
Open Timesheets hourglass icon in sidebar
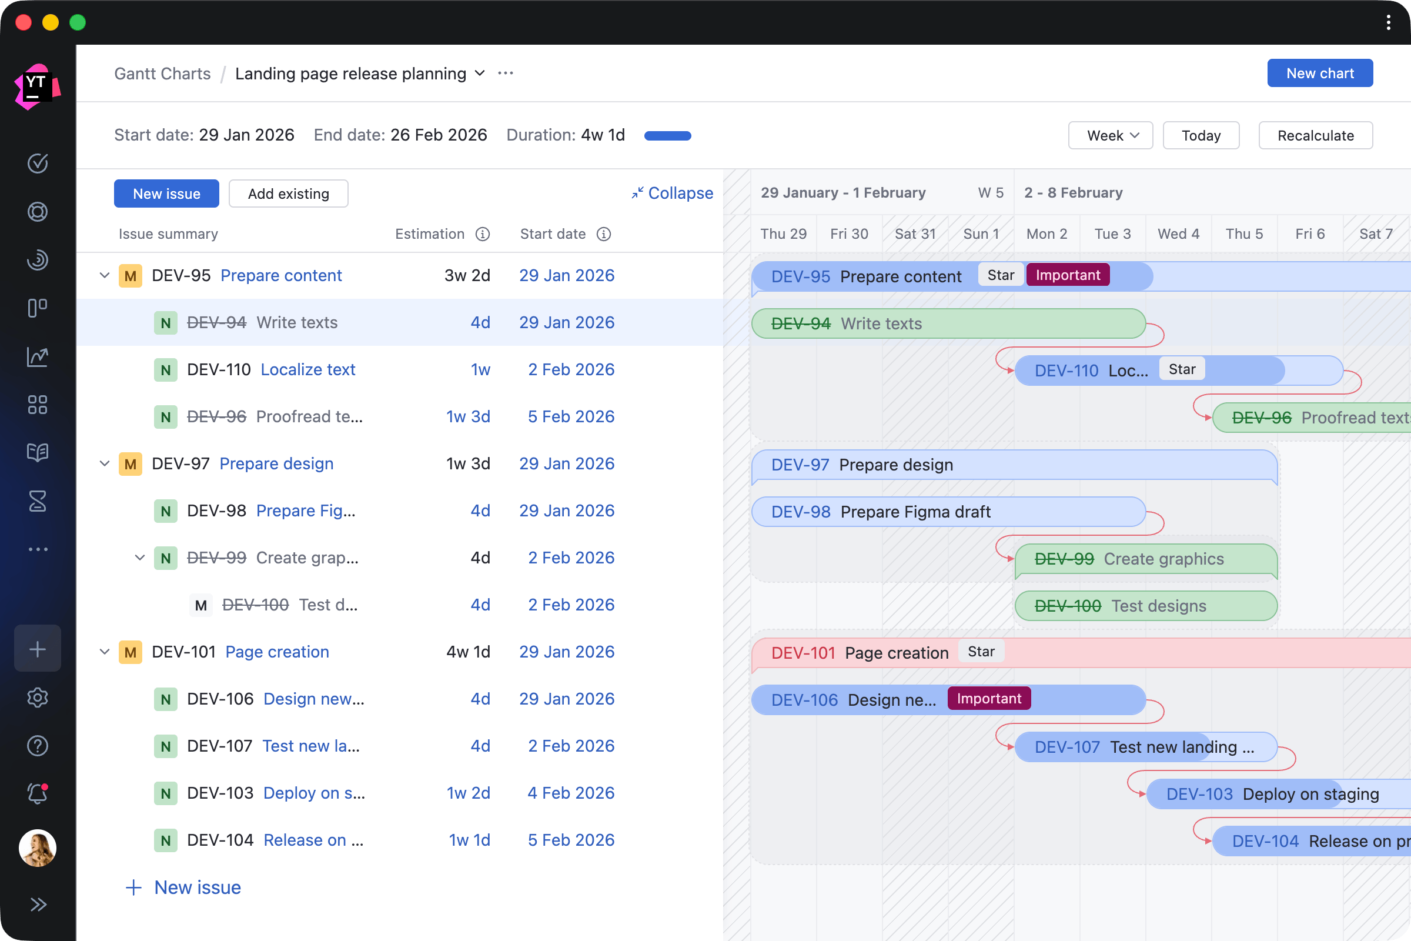pyautogui.click(x=37, y=501)
